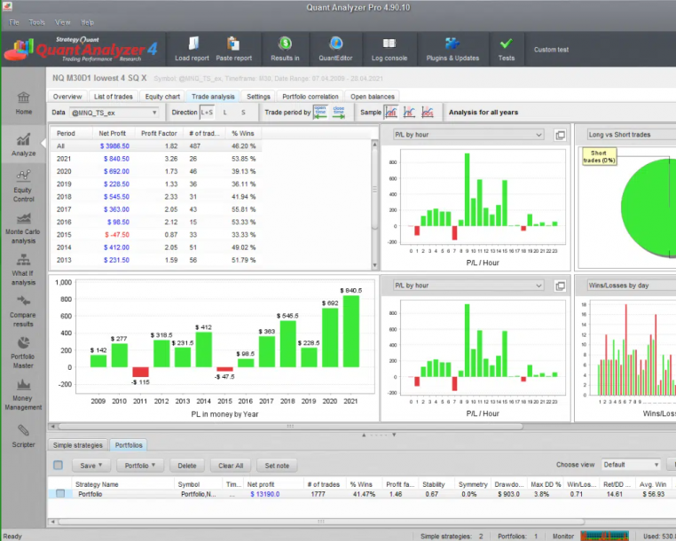
Task: Sort table by Net Profit column header
Action: tap(112, 133)
